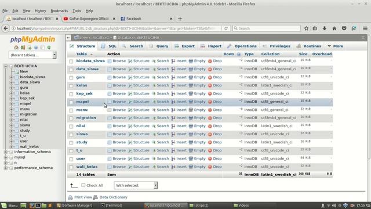This screenshot has width=371, height=209.
Task: Click the Browse icon for kelas table
Action: pos(110,85)
